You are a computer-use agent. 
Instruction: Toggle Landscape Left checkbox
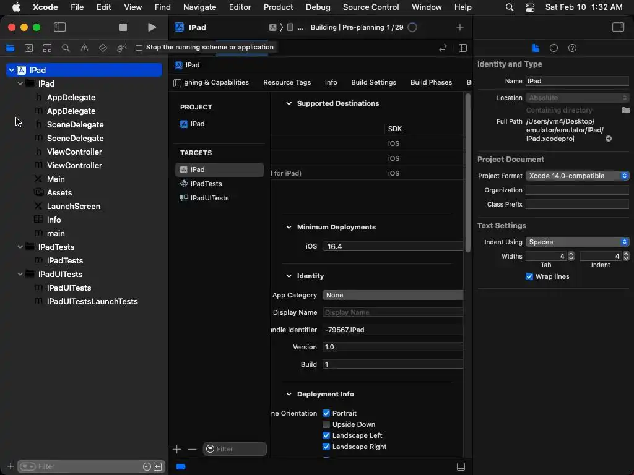(326, 435)
